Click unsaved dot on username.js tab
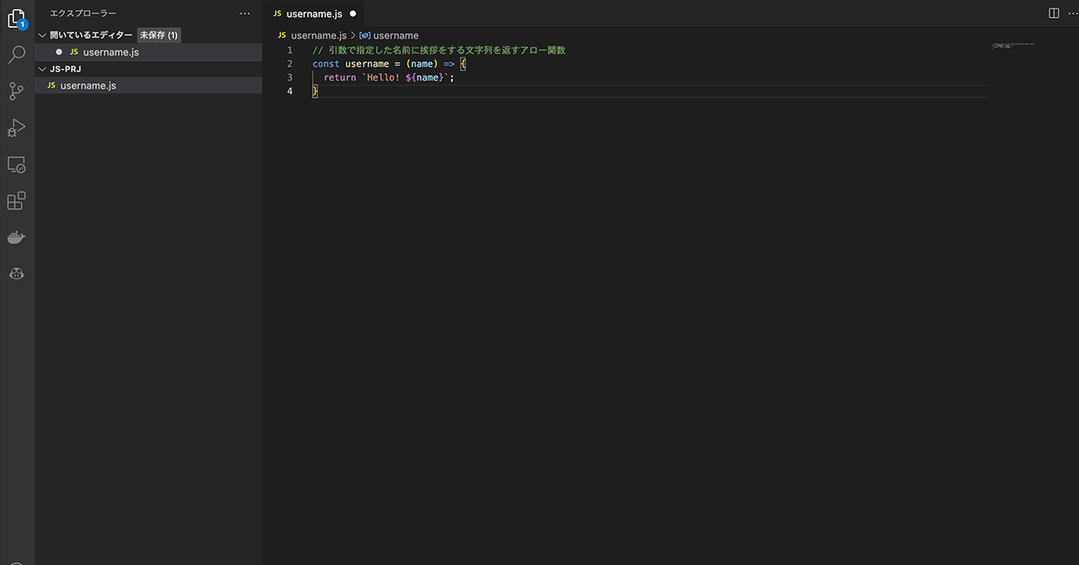 click(x=352, y=13)
